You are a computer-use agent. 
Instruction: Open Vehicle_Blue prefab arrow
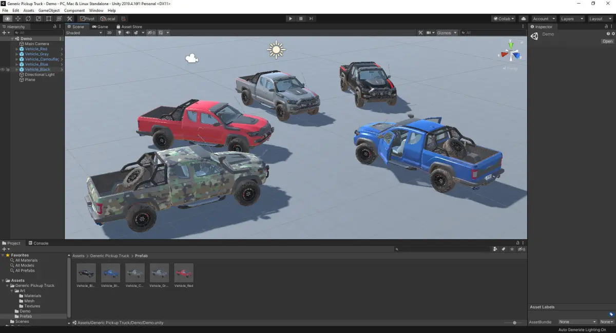62,64
